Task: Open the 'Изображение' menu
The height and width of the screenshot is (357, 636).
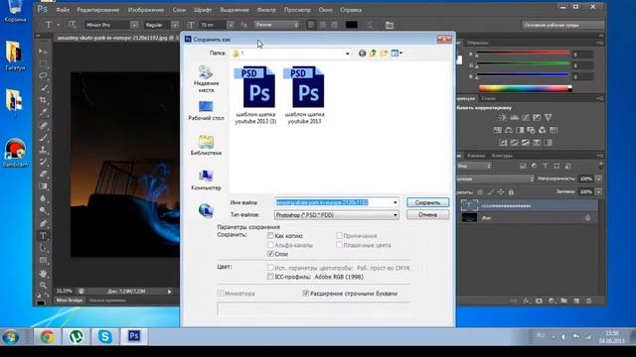Action: (x=146, y=10)
